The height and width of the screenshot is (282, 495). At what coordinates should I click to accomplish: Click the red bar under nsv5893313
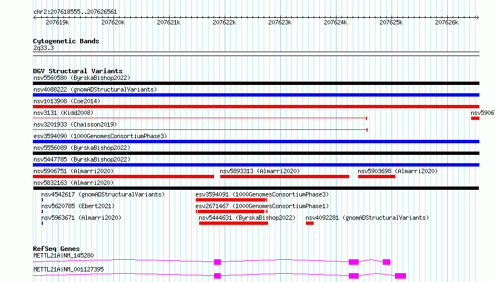(285, 177)
